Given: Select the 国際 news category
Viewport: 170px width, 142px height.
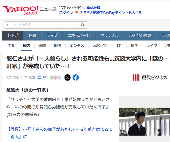Looking at the screenshot, I should [42, 46].
